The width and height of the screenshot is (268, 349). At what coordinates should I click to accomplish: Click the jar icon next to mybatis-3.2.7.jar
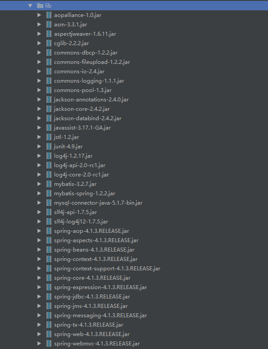coord(49,184)
